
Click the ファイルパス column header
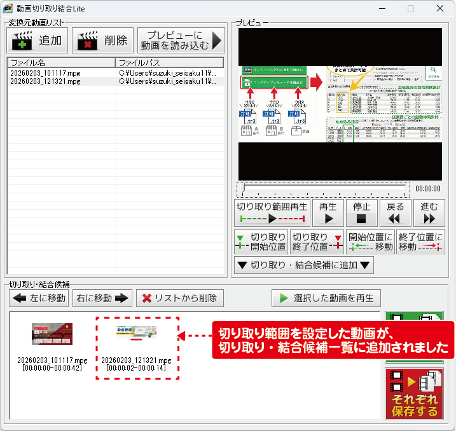coord(169,63)
